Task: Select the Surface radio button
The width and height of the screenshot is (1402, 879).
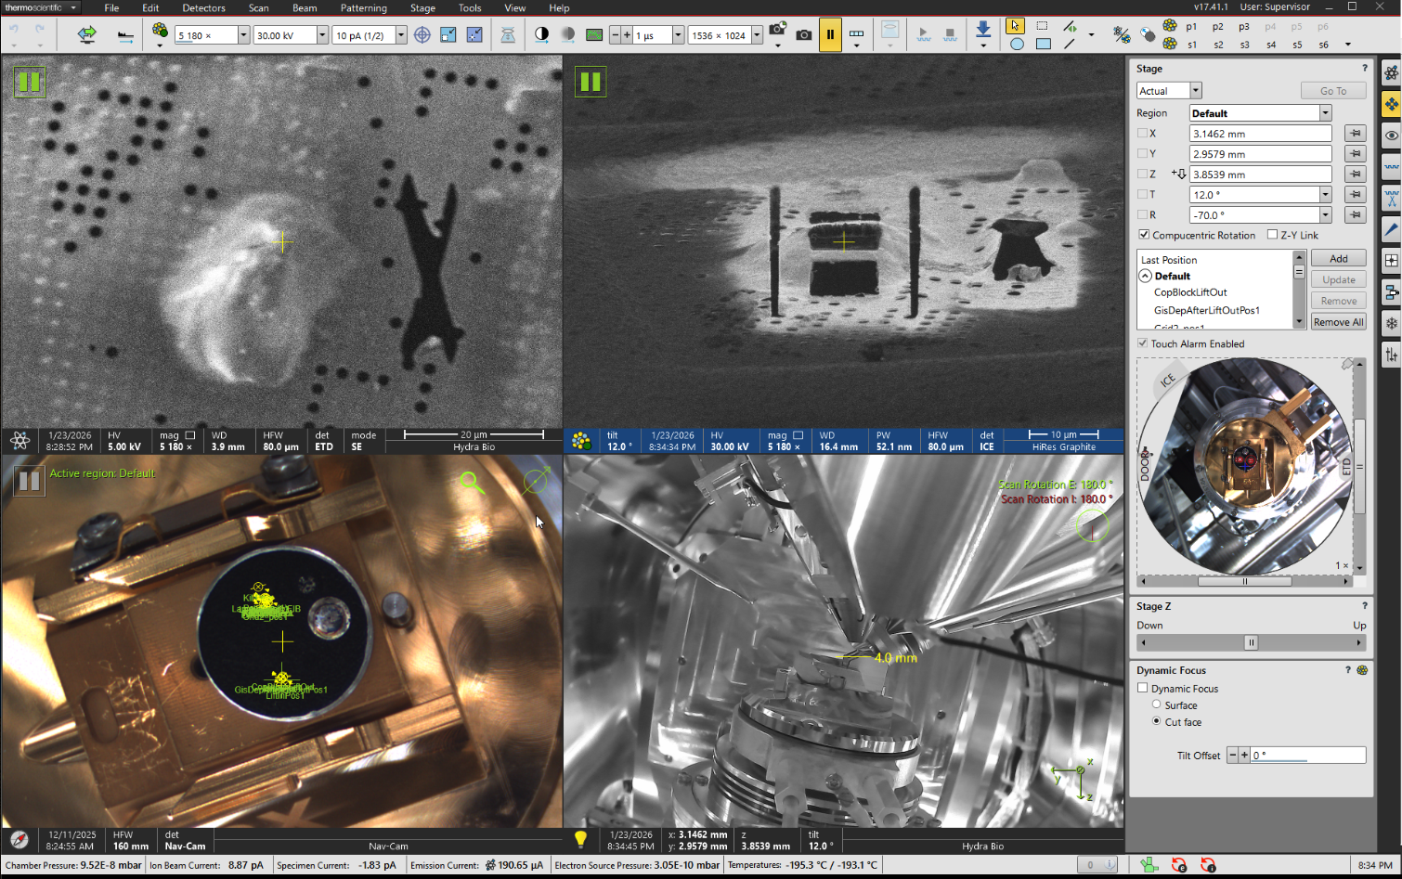Action: (x=1157, y=704)
